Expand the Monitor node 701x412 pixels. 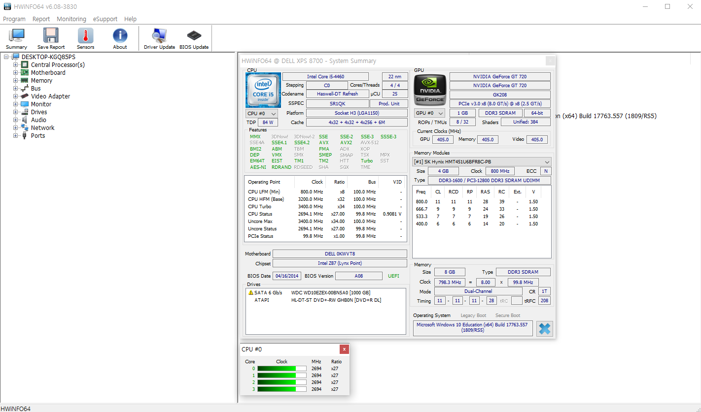point(15,104)
